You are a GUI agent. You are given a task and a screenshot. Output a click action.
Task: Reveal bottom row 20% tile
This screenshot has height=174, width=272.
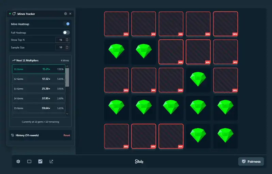[116, 136]
